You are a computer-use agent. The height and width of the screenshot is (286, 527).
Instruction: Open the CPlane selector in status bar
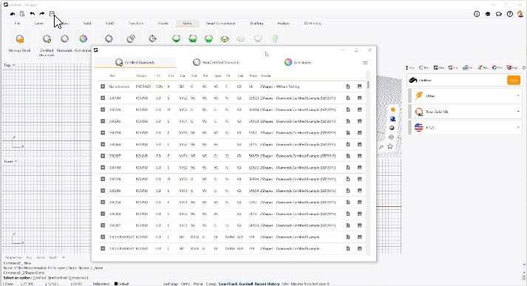(x=8, y=284)
